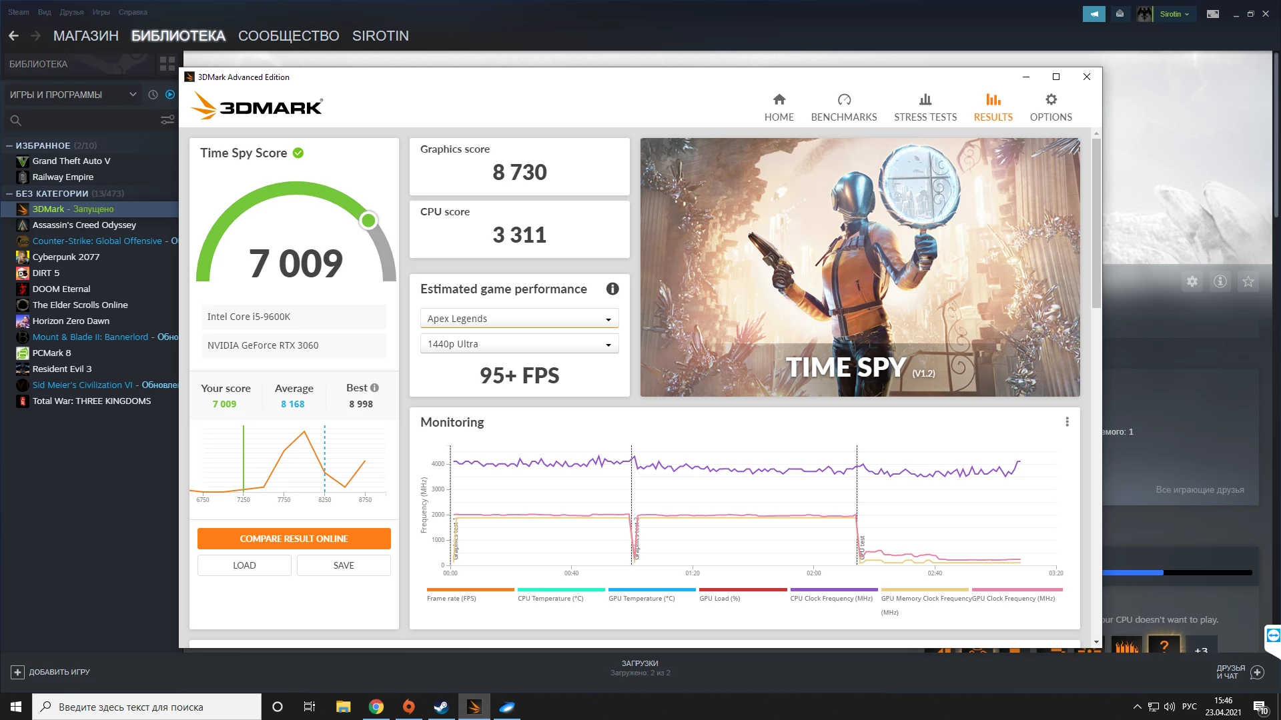Collapse the ИЗБРАННОЕ category
This screenshot has width=1281, height=720.
[x=9, y=145]
